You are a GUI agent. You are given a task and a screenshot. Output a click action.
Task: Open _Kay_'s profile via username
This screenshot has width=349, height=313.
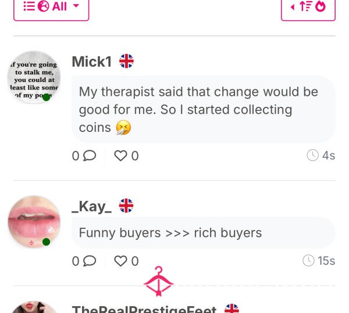point(92,207)
